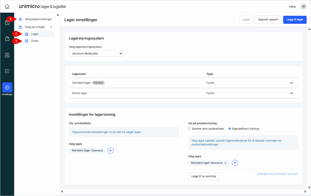Viewport: 311px width, 196px height.
Task: Select 'Samme som produktliste' radio option
Action: tap(190, 129)
